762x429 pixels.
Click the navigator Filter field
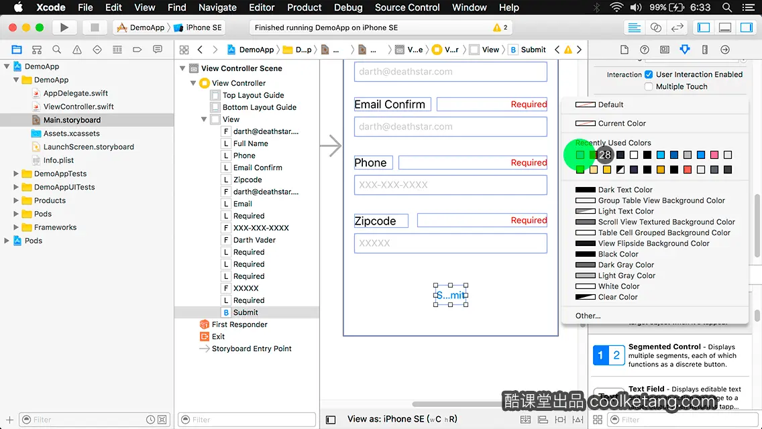coord(95,420)
